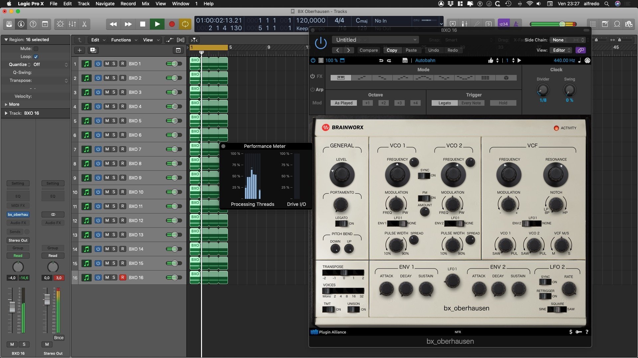
Task: Open the Functions dropdown menu
Action: pyautogui.click(x=124, y=40)
